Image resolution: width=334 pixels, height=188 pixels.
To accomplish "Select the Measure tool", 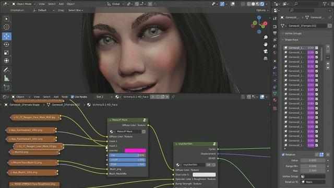I will [6, 78].
